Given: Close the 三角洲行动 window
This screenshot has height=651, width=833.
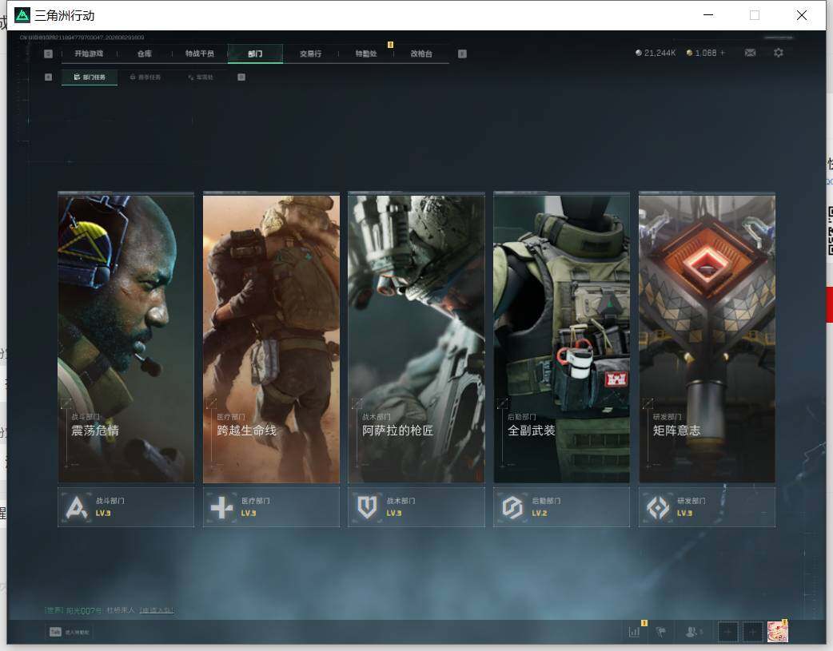Looking at the screenshot, I should pyautogui.click(x=802, y=15).
